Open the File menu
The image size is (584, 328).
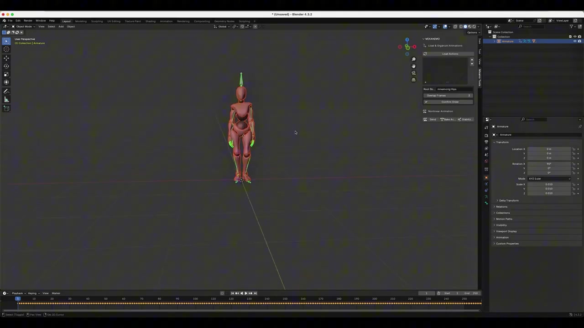(x=10, y=21)
